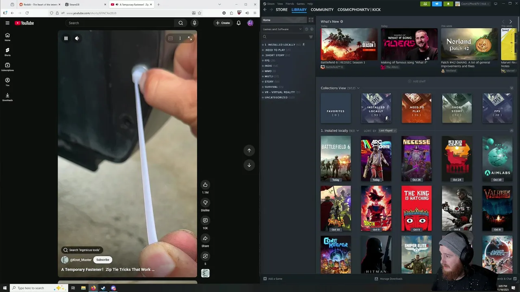The height and width of the screenshot is (292, 520).
Task: Expand the SURVIVAL collection in sidebar
Action: [x=263, y=87]
